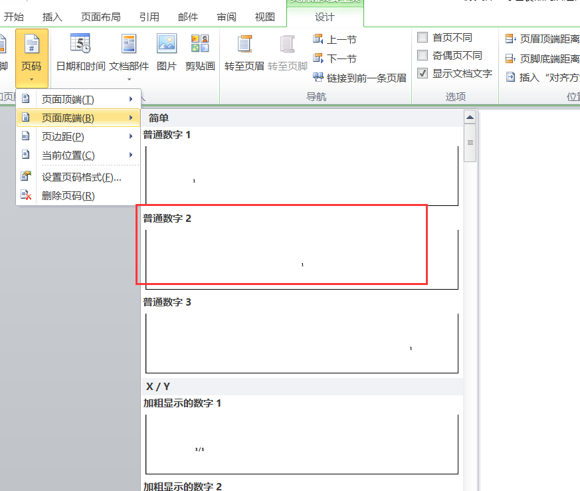Click 页眉顶端距离 icon
The image size is (580, 491).
click(510, 39)
